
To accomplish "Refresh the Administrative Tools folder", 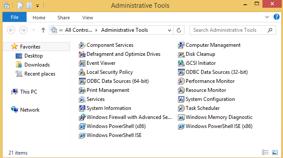I will (179, 30).
